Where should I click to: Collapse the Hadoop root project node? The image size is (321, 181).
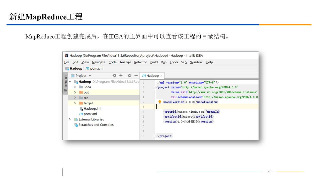(70, 82)
